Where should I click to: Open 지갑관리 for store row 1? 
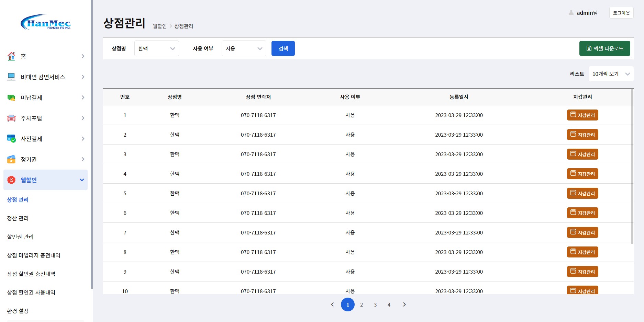pos(582,115)
